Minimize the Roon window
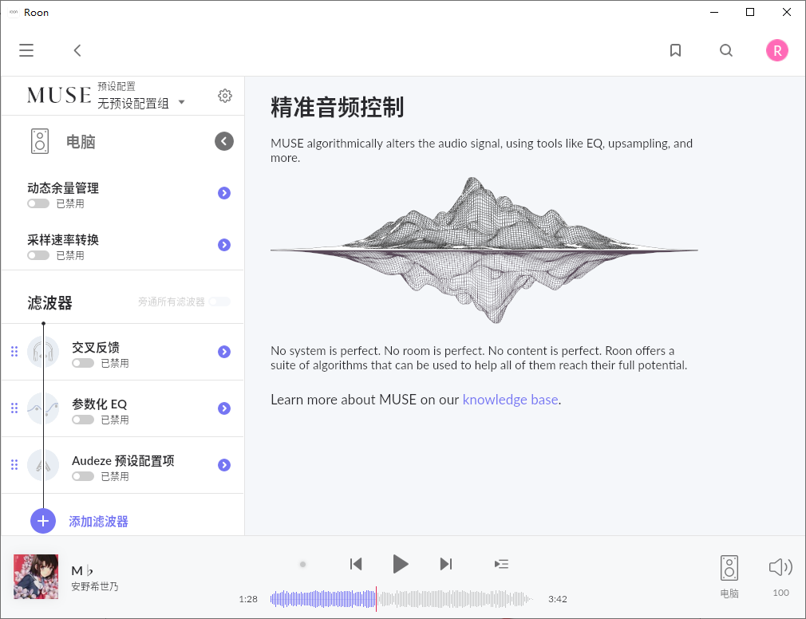The height and width of the screenshot is (619, 806). coord(714,12)
